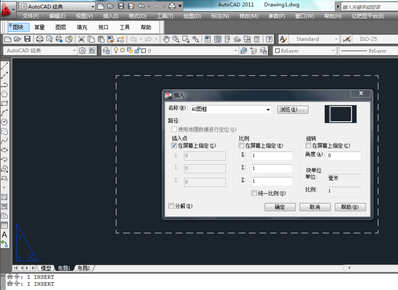The image size is (398, 290).
Task: Click the block preview thumbnail
Action: (341, 114)
